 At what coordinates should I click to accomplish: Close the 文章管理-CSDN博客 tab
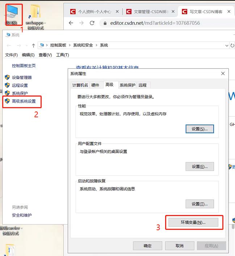pyautogui.click(x=173, y=12)
